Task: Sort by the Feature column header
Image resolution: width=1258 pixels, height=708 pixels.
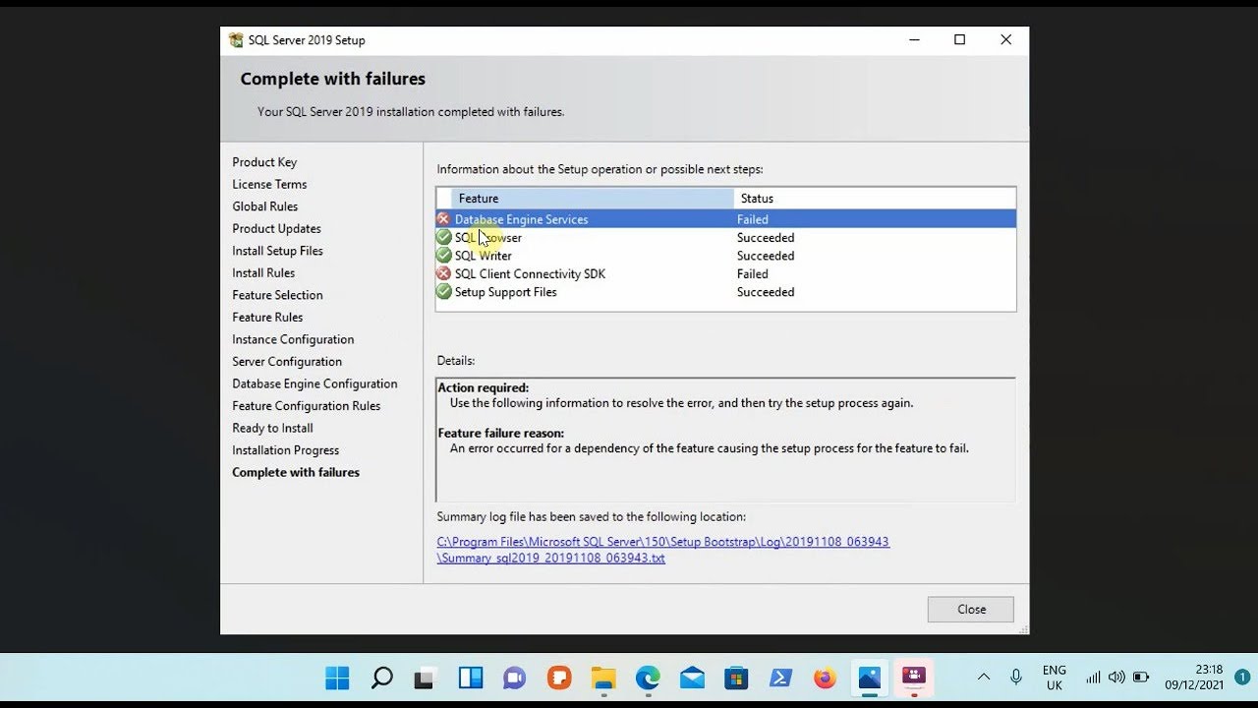Action: point(592,199)
